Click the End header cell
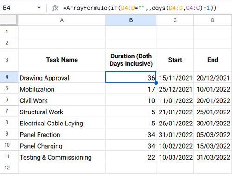This screenshot has width=232, height=174. pyautogui.click(x=213, y=60)
